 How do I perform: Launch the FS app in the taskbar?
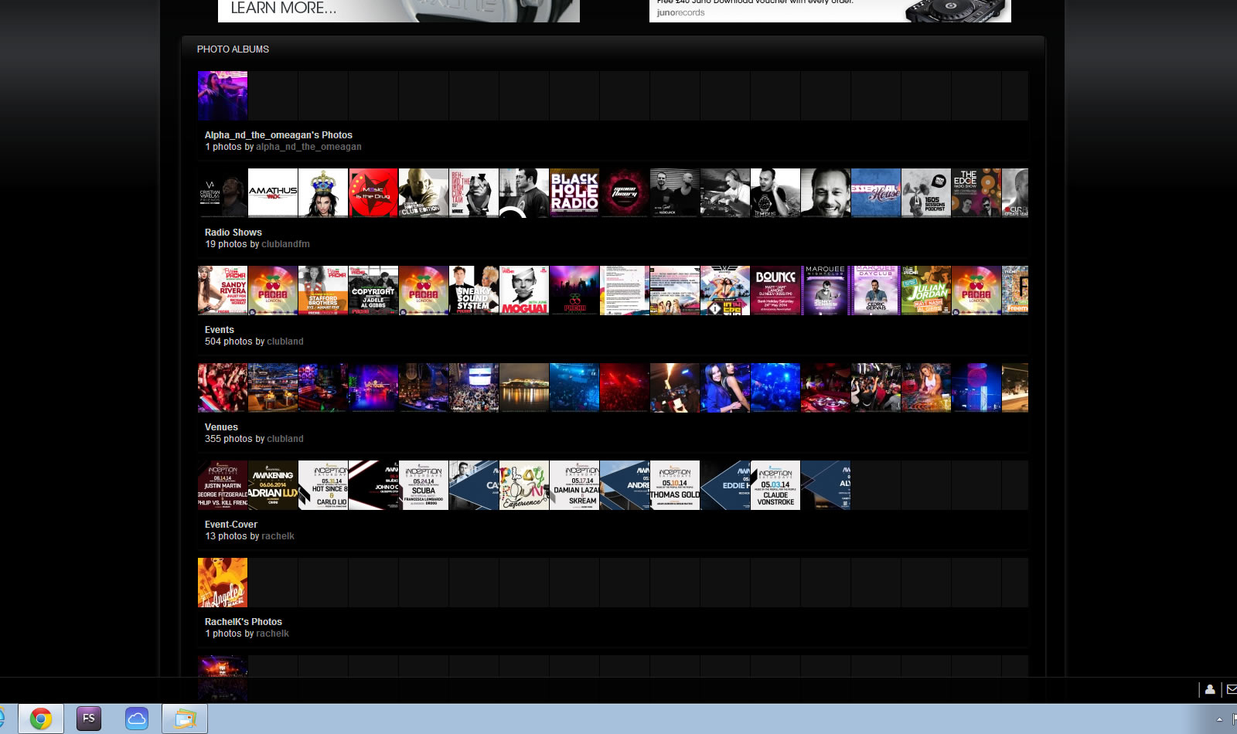[89, 719]
